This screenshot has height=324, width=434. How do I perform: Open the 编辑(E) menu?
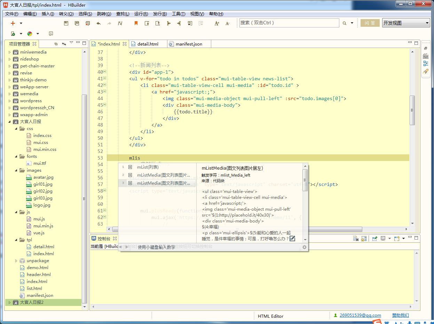[x=30, y=14]
